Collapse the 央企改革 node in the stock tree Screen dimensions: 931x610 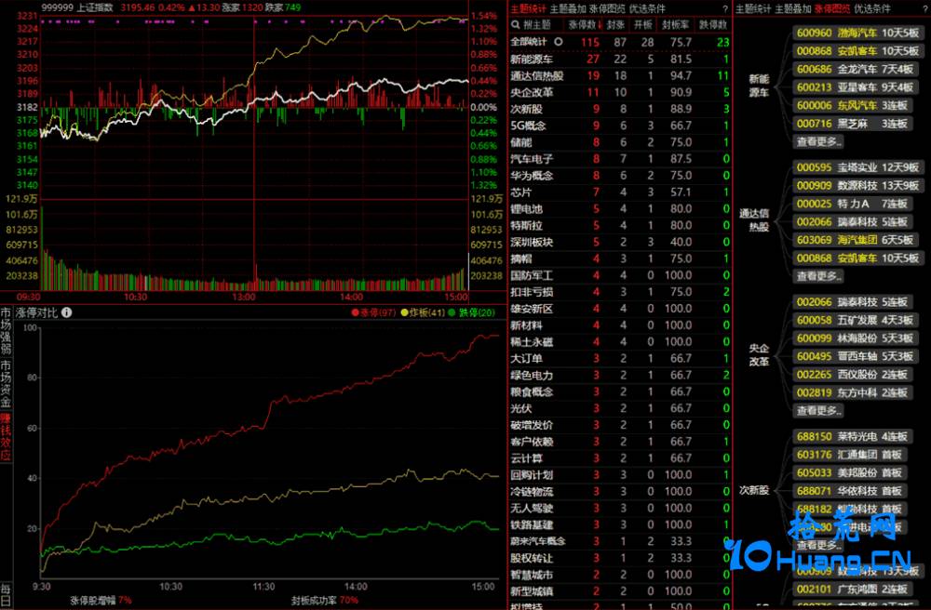(x=758, y=354)
